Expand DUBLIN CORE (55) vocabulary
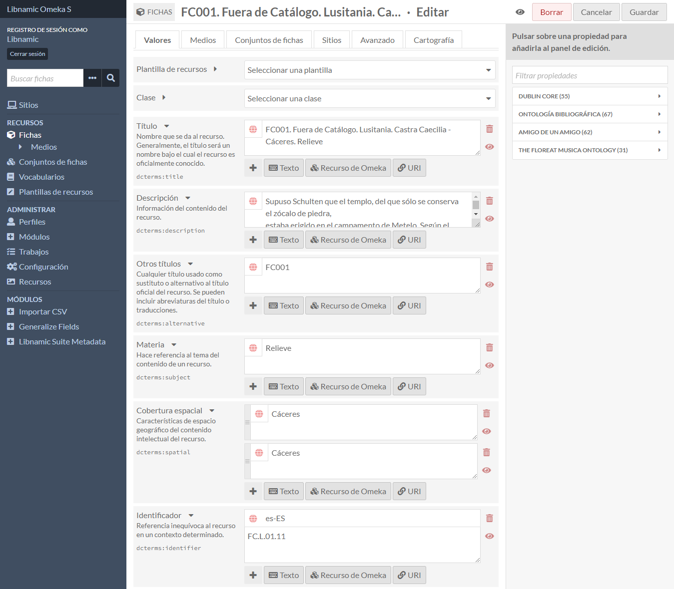The width and height of the screenshot is (674, 589). pos(590,96)
